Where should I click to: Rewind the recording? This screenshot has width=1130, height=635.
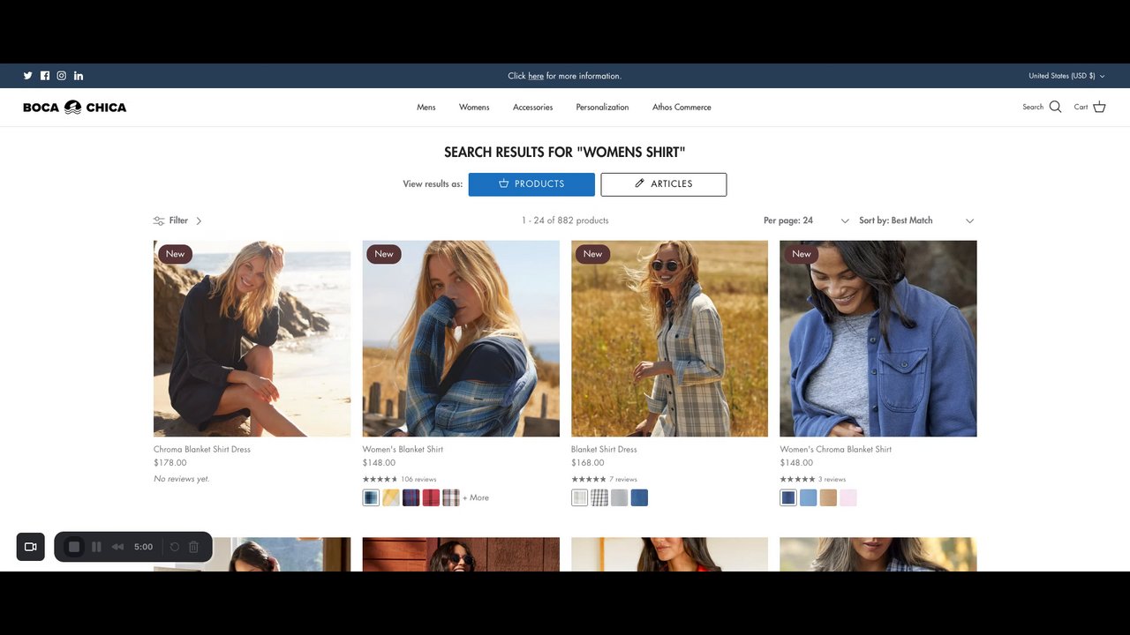[117, 547]
